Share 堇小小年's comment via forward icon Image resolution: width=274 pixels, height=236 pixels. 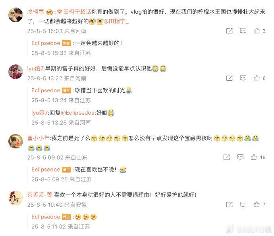pos(226,157)
